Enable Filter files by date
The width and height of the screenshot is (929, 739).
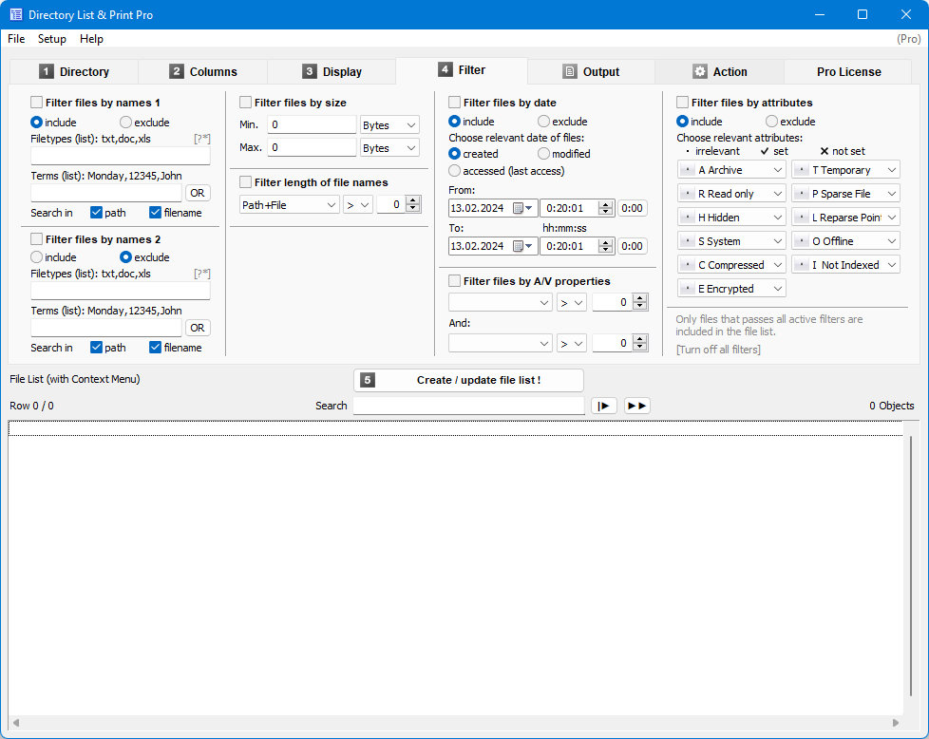click(454, 103)
